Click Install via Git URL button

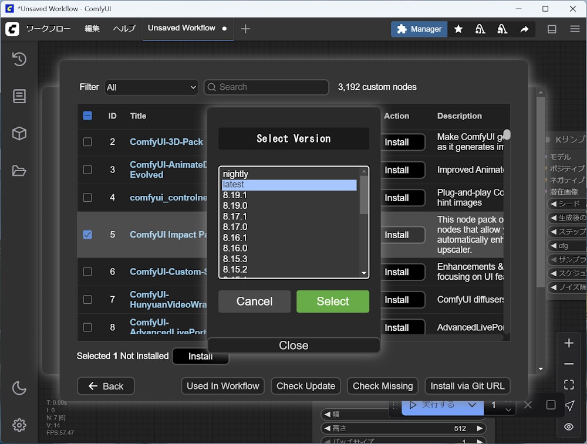click(x=467, y=386)
